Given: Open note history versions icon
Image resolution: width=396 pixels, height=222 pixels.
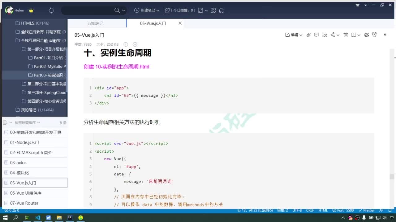Looking at the screenshot, I should click(325, 35).
